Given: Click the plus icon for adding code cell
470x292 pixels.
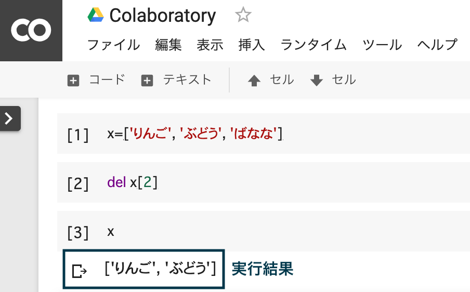Looking at the screenshot, I should coord(73,81).
